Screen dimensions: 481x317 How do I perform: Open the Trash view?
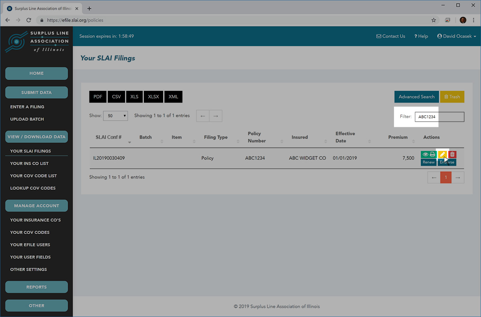pos(452,96)
